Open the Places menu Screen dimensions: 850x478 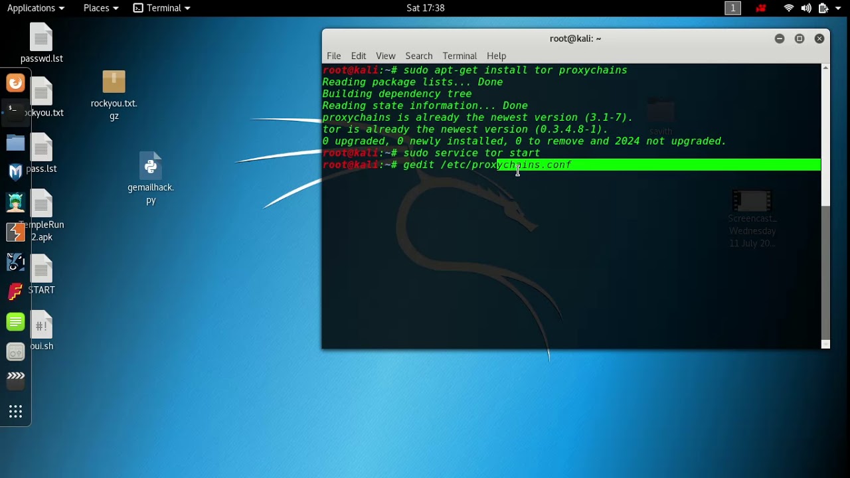click(101, 8)
